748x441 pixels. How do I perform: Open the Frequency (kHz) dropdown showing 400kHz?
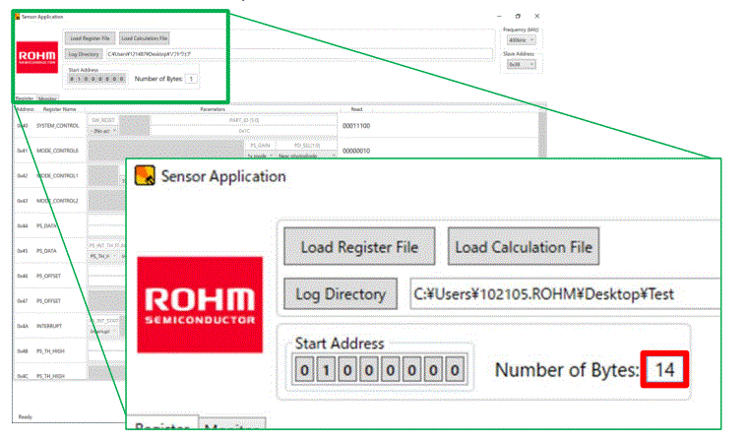(521, 40)
